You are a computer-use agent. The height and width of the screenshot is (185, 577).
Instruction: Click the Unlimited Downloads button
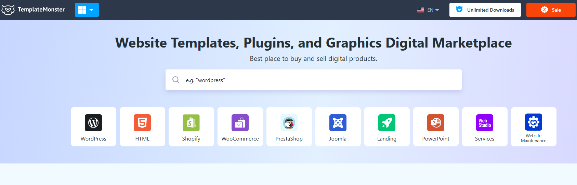485,10
